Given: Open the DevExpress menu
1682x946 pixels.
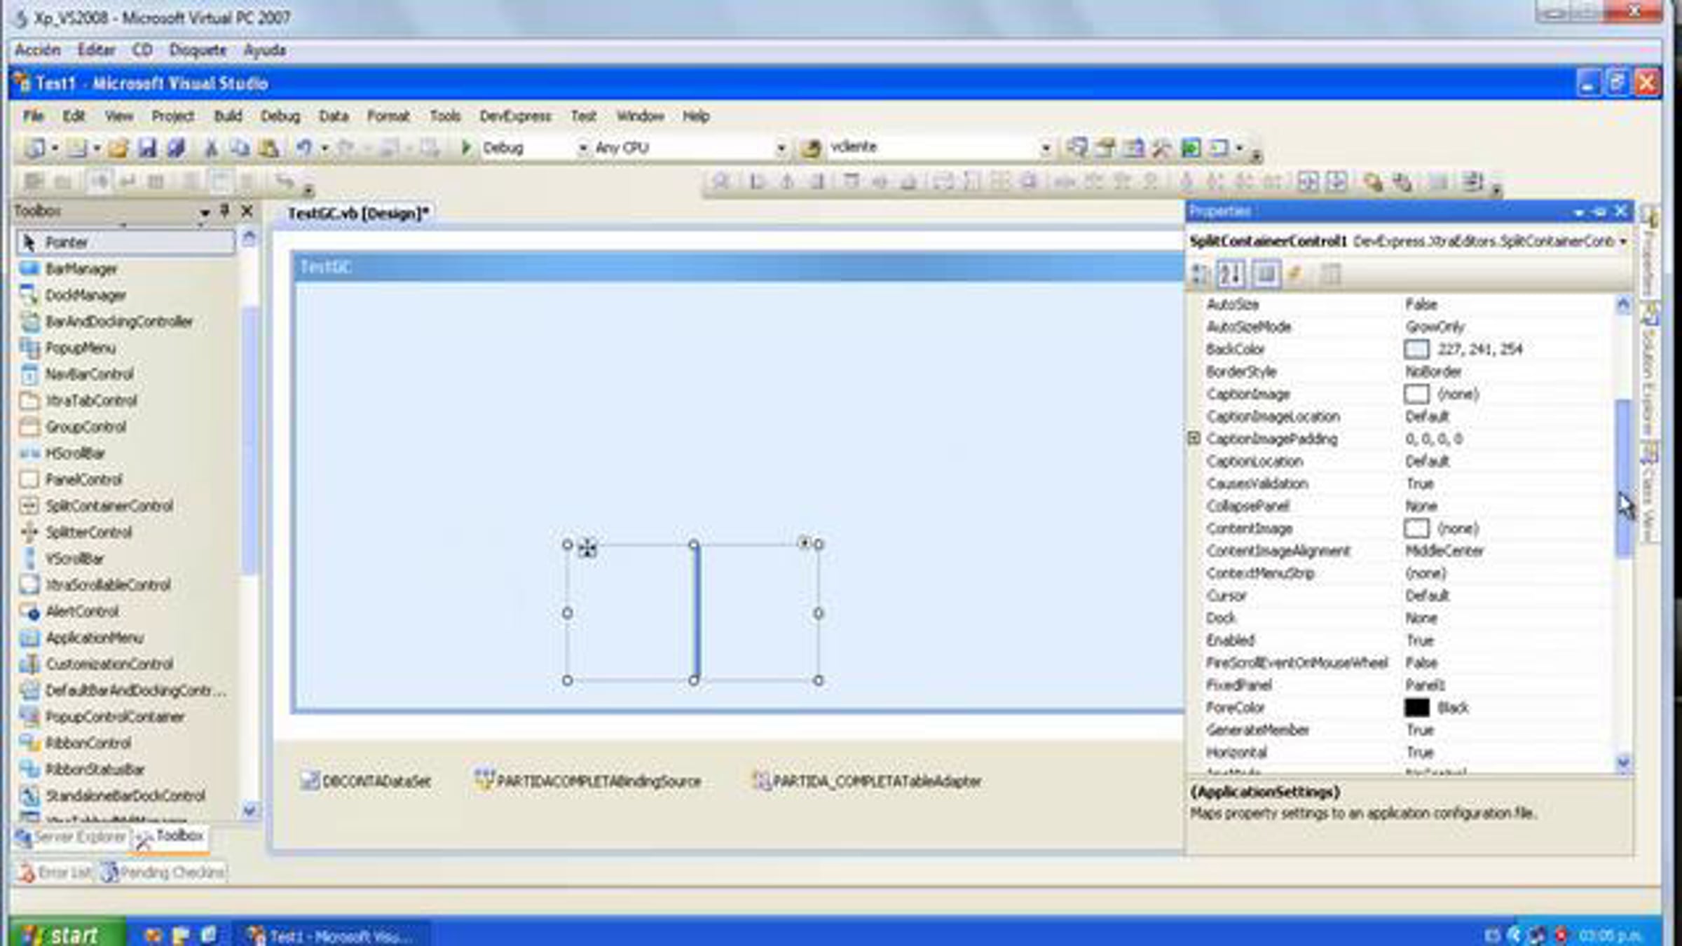Looking at the screenshot, I should (x=515, y=116).
